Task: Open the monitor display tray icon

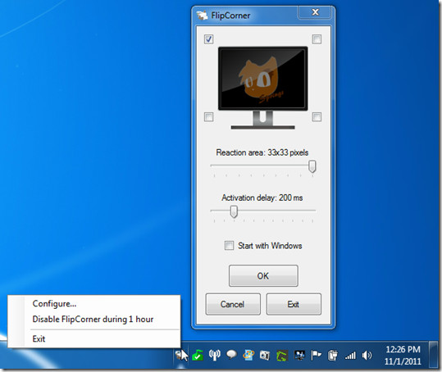Action: 299,356
